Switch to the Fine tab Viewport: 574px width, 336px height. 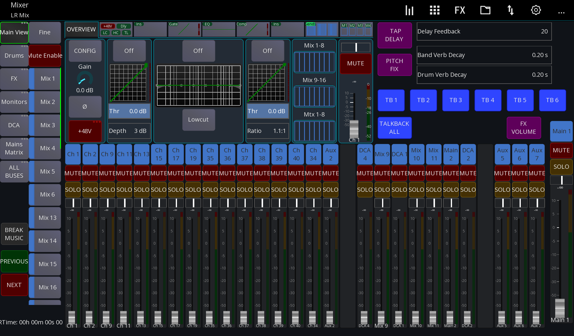pyautogui.click(x=45, y=32)
